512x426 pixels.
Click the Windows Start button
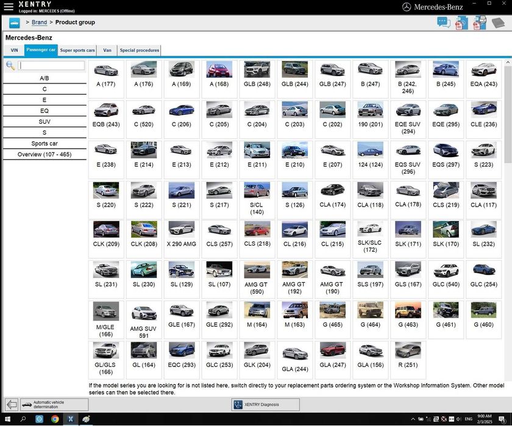7,419
